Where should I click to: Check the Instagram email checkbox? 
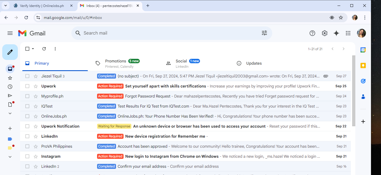pos(27,156)
